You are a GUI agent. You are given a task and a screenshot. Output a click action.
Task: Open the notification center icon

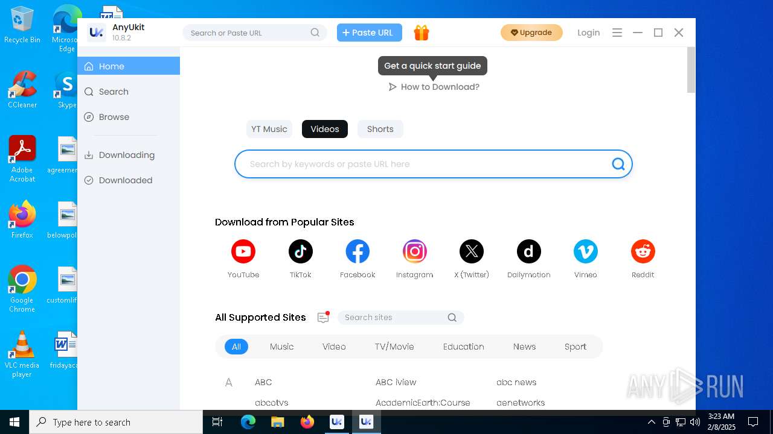pos(753,422)
